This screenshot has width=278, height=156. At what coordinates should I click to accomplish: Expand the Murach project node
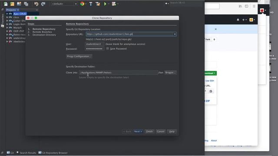tap(7, 28)
